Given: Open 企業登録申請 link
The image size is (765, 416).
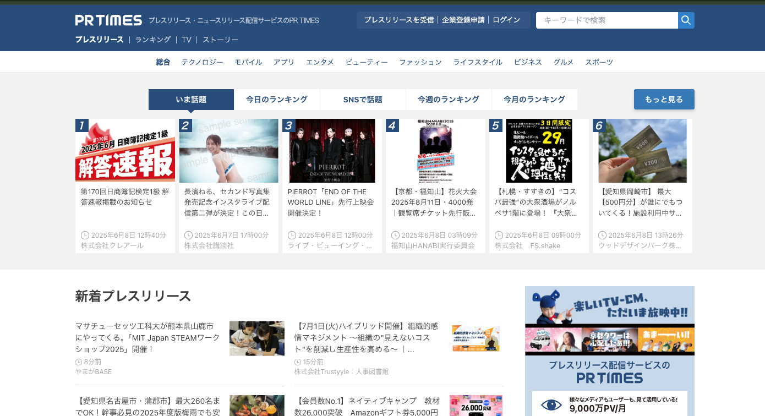Looking at the screenshot, I should [x=463, y=20].
